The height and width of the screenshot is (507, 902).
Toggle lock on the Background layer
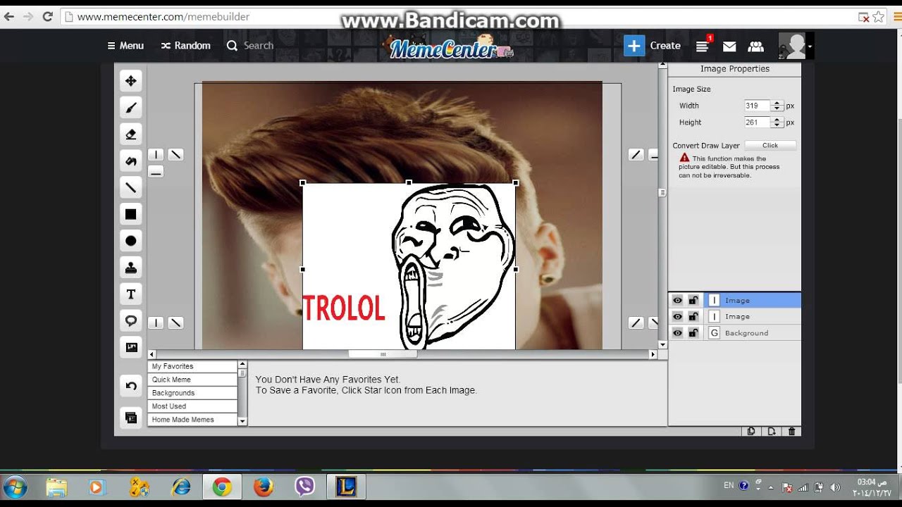[693, 333]
